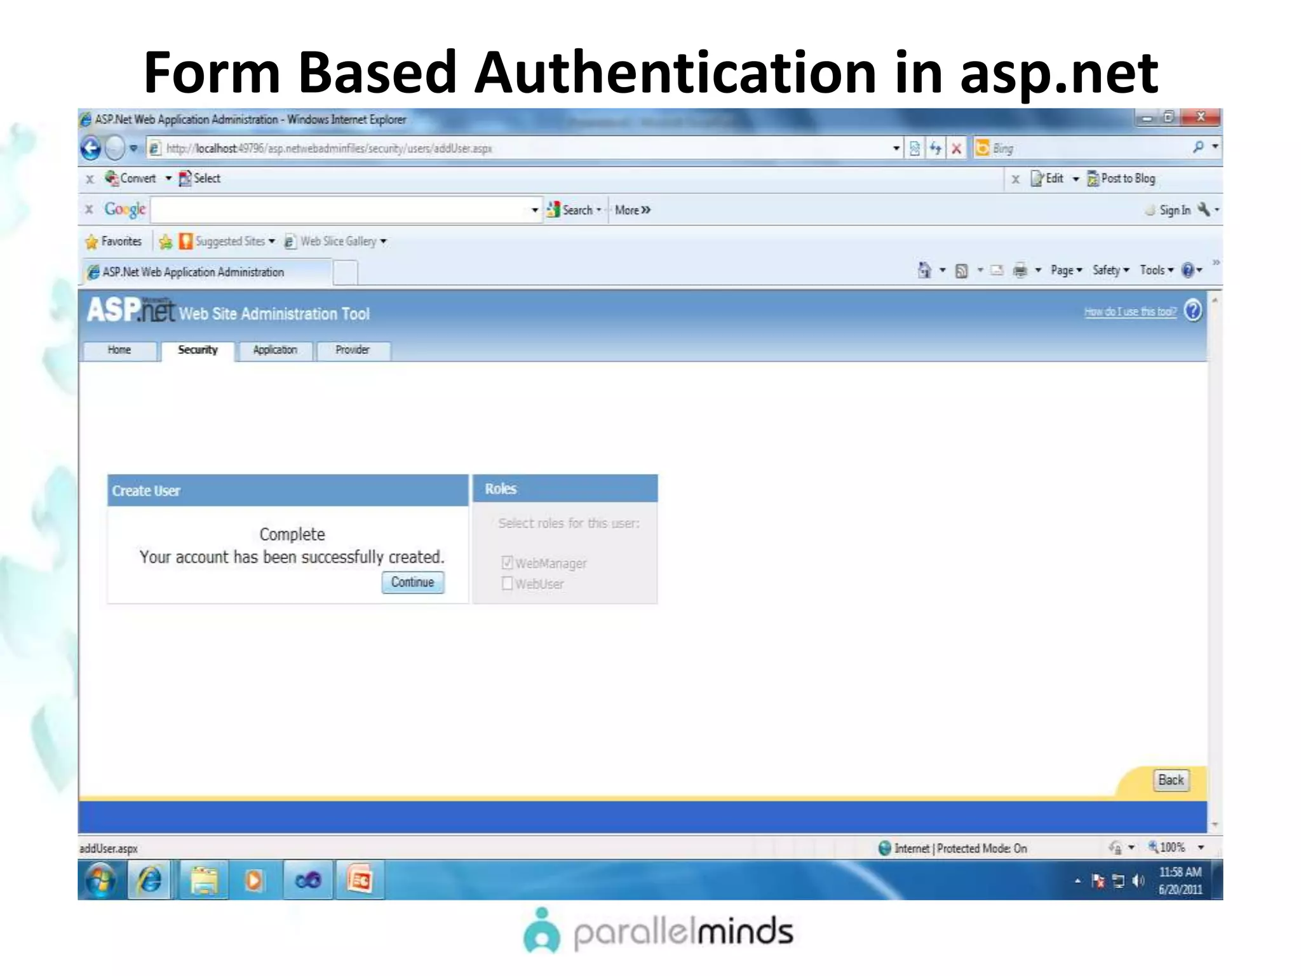Click the RSS feeds icon
This screenshot has width=1301, height=976.
pyautogui.click(x=962, y=271)
